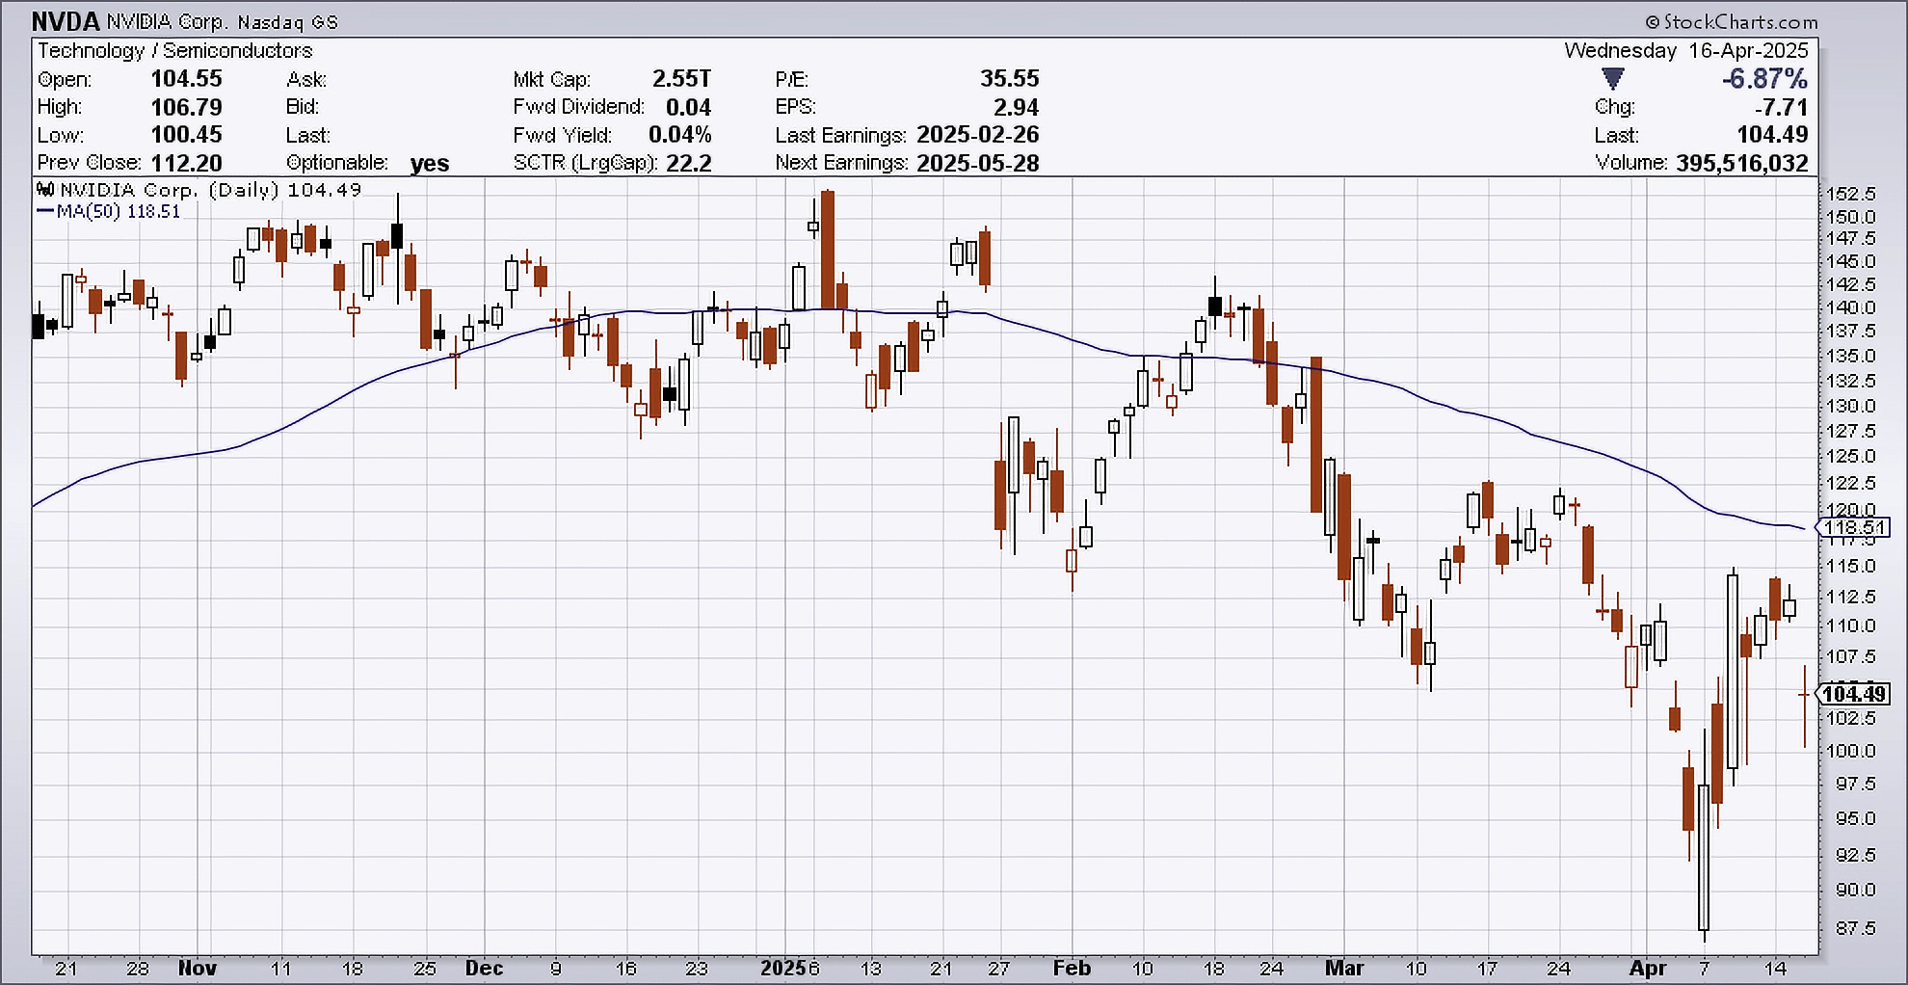Click the candlestick chart icon beside NVIDIA Corp. legend
The height and width of the screenshot is (985, 1908).
click(45, 189)
